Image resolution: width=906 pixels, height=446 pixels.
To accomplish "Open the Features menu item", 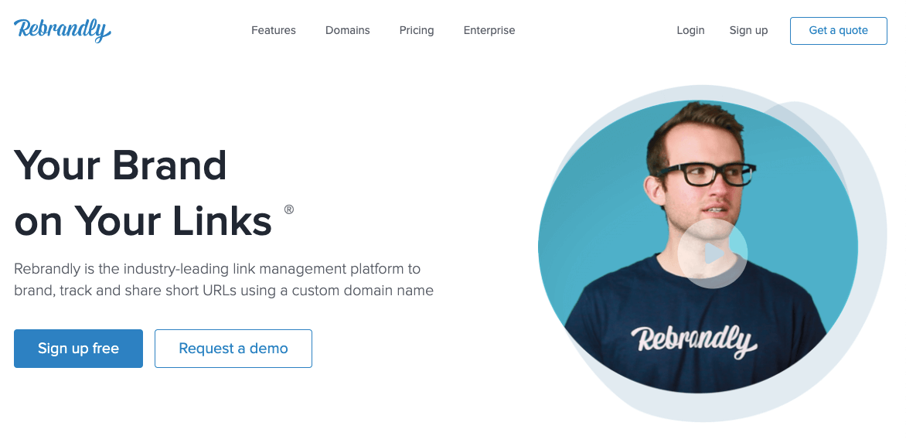I will 273,30.
